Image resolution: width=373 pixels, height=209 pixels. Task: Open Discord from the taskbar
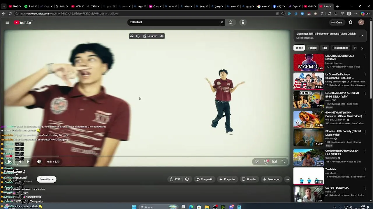[231, 207]
